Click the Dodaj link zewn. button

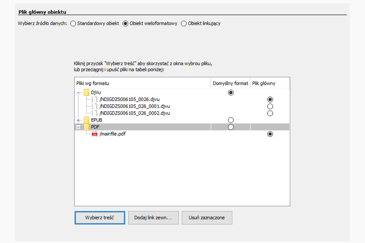click(153, 218)
